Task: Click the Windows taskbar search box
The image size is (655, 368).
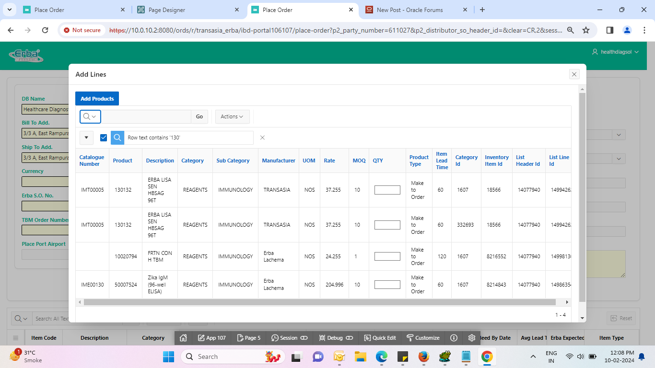Action: pos(233,356)
